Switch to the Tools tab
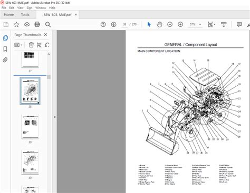Image resolution: width=250 pixels, height=193 pixels. [x=25, y=15]
